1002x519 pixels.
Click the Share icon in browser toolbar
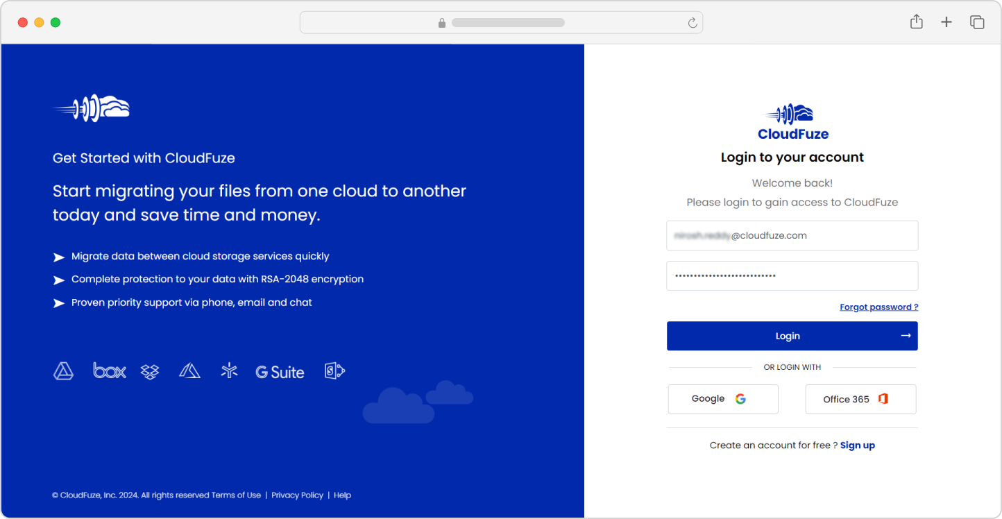pyautogui.click(x=916, y=22)
